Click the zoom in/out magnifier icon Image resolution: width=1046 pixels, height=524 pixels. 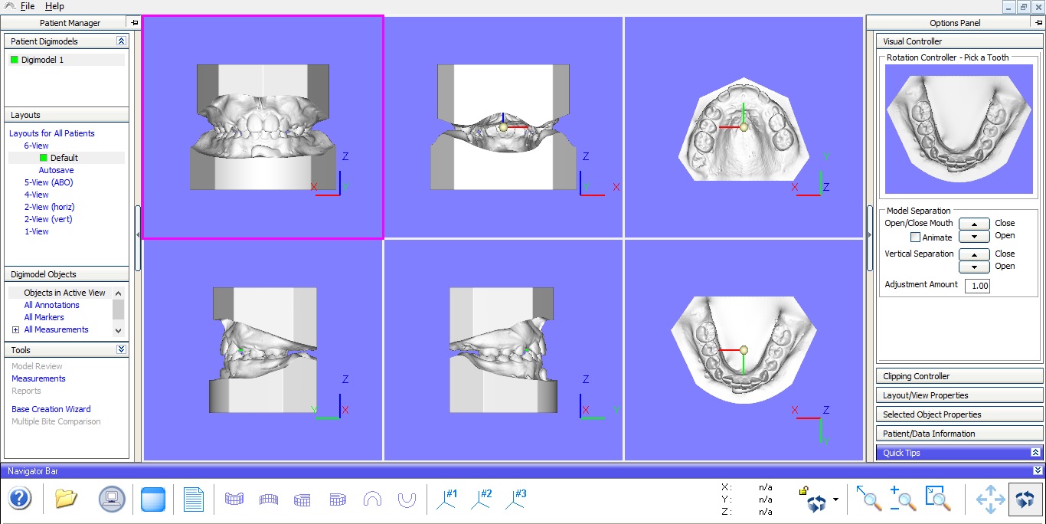pyautogui.click(x=903, y=499)
